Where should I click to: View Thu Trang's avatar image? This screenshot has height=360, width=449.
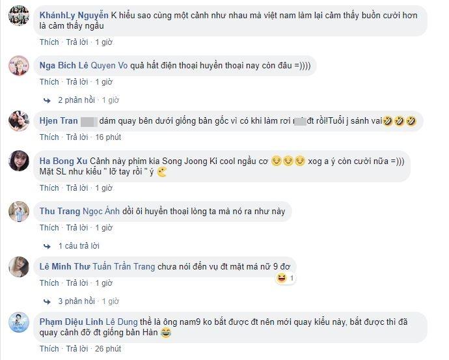(x=19, y=212)
